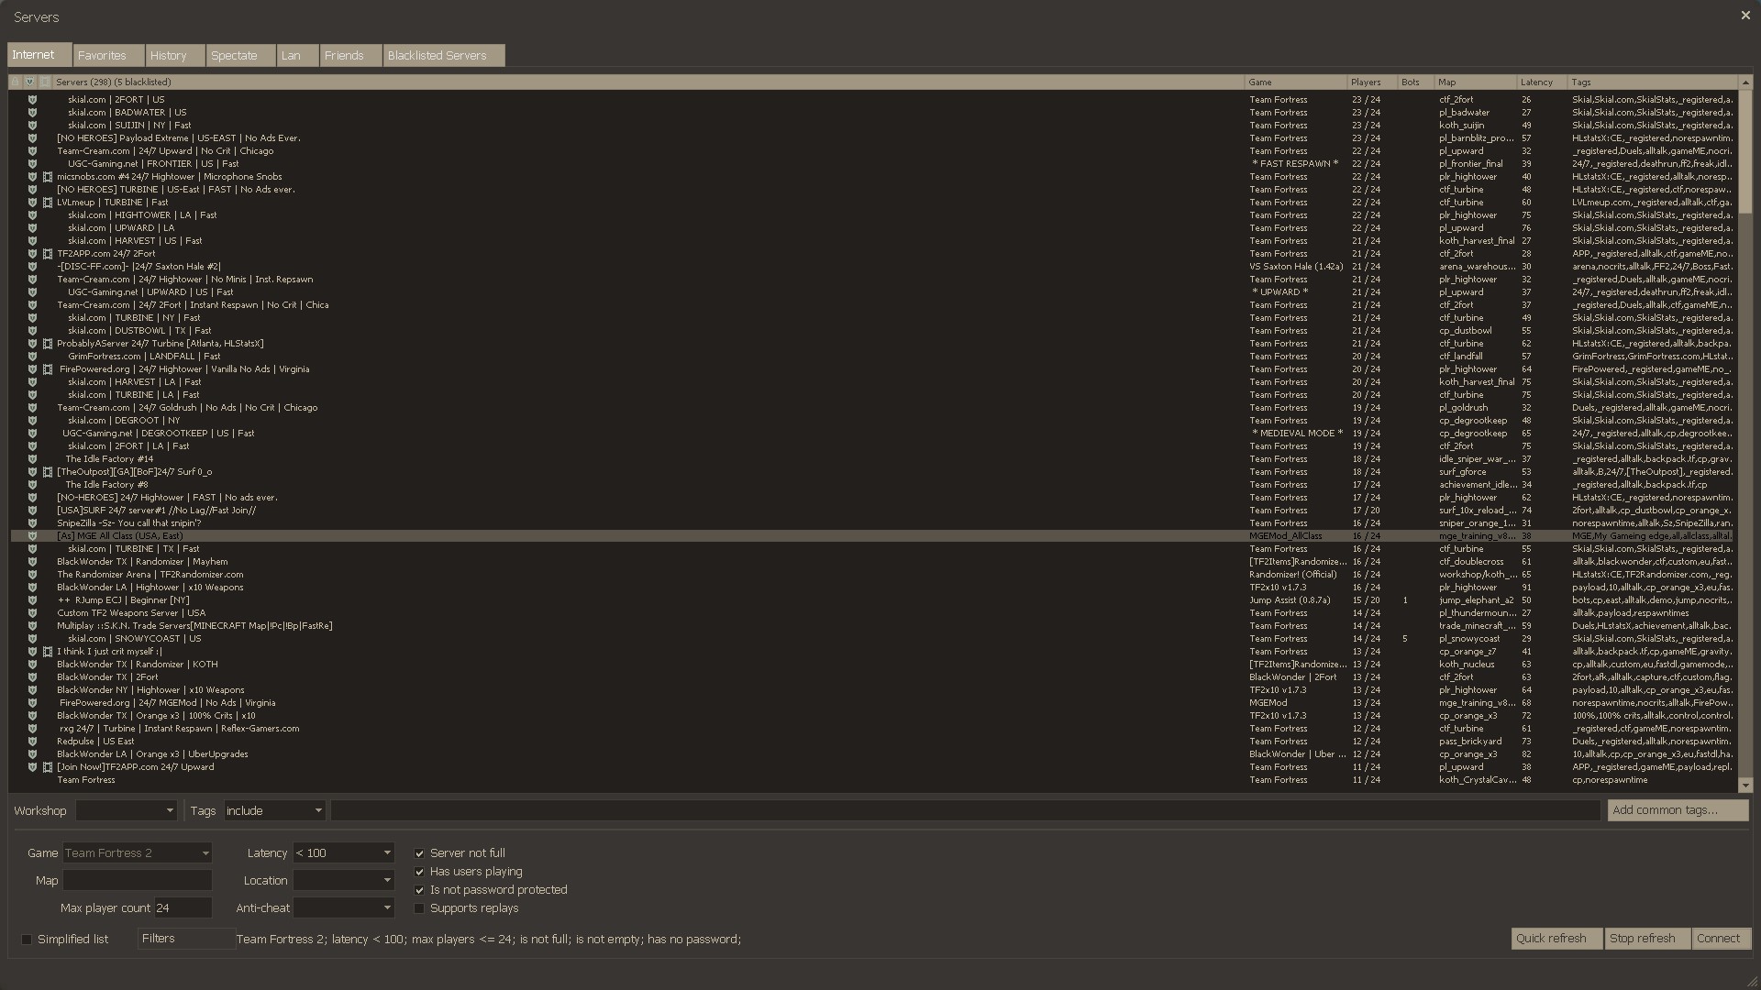Select the Internet tab
This screenshot has width=1761, height=990.
39,55
